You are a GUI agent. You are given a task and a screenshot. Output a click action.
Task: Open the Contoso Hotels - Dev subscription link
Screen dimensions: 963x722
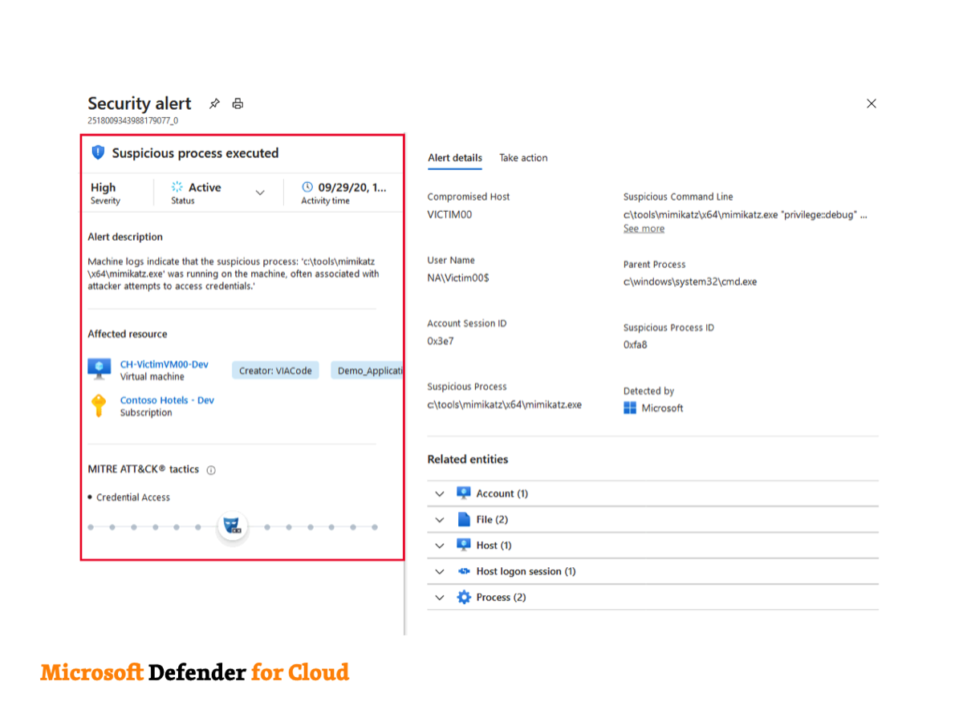[167, 400]
